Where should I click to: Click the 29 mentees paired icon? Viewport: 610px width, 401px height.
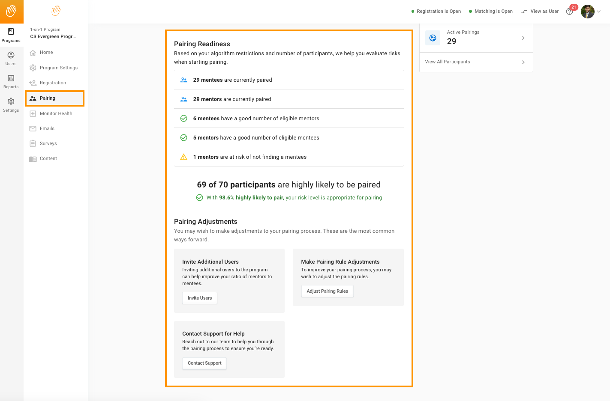(x=184, y=80)
